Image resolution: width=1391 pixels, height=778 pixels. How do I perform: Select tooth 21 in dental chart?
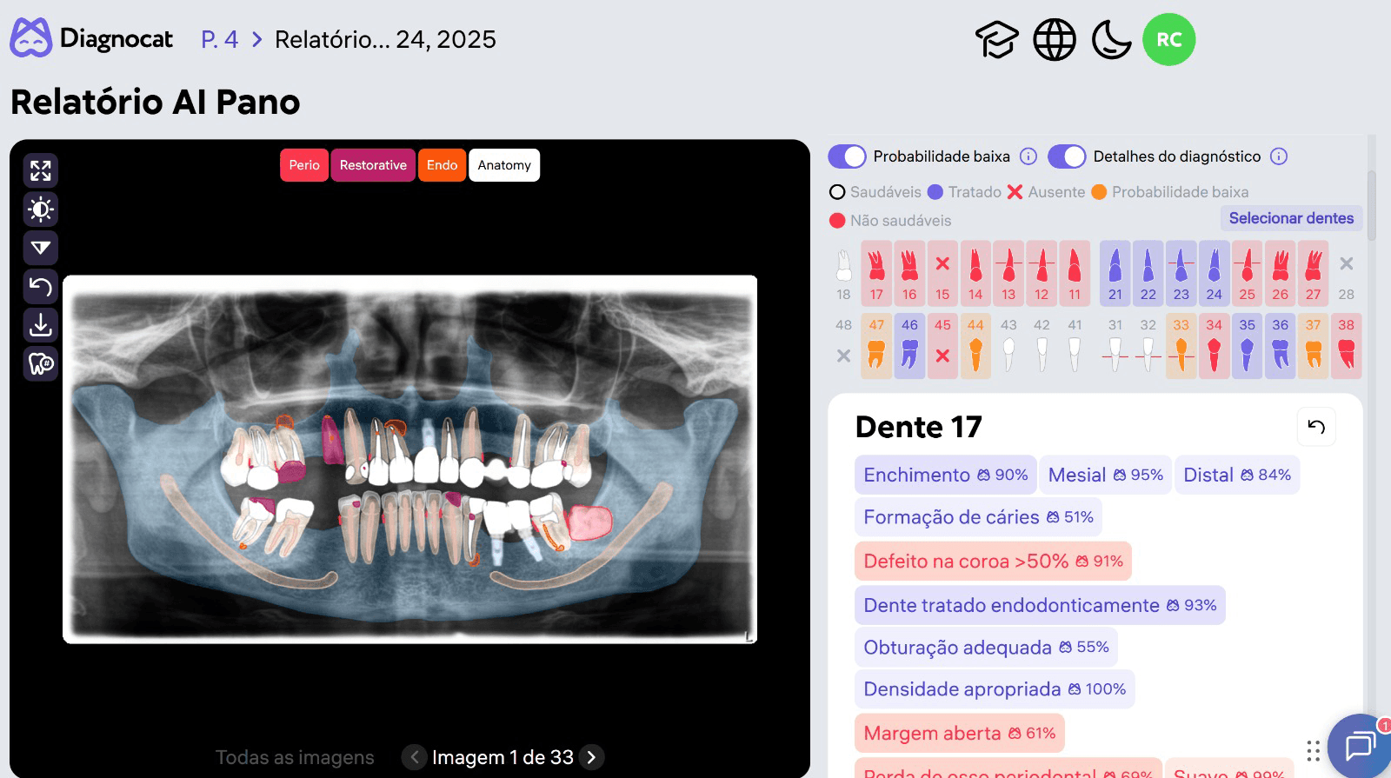pyautogui.click(x=1115, y=273)
